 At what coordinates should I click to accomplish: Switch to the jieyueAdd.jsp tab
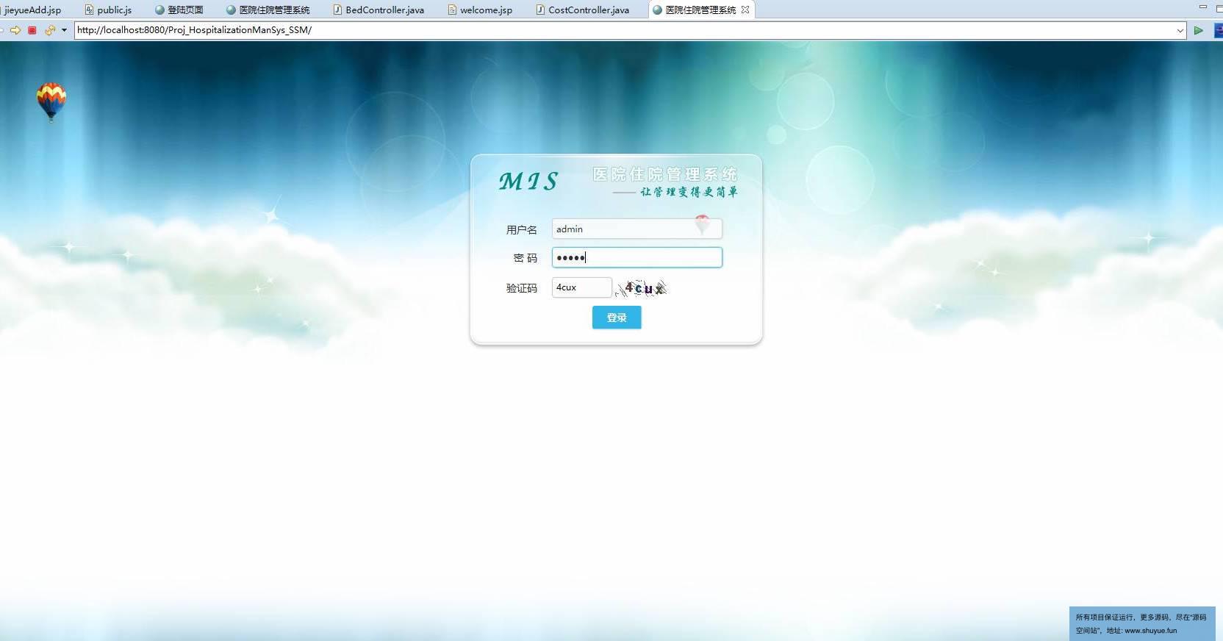32,10
